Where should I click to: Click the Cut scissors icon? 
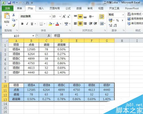pyautogui.click(x=13, y=15)
